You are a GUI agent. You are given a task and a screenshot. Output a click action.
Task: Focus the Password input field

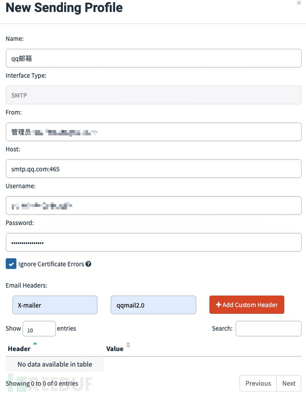pos(153,242)
